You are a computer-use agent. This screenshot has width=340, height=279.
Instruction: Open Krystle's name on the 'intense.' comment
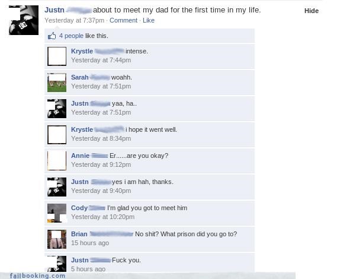[82, 51]
